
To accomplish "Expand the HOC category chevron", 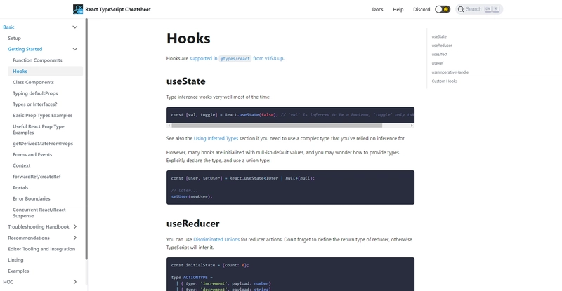I will pos(75,282).
